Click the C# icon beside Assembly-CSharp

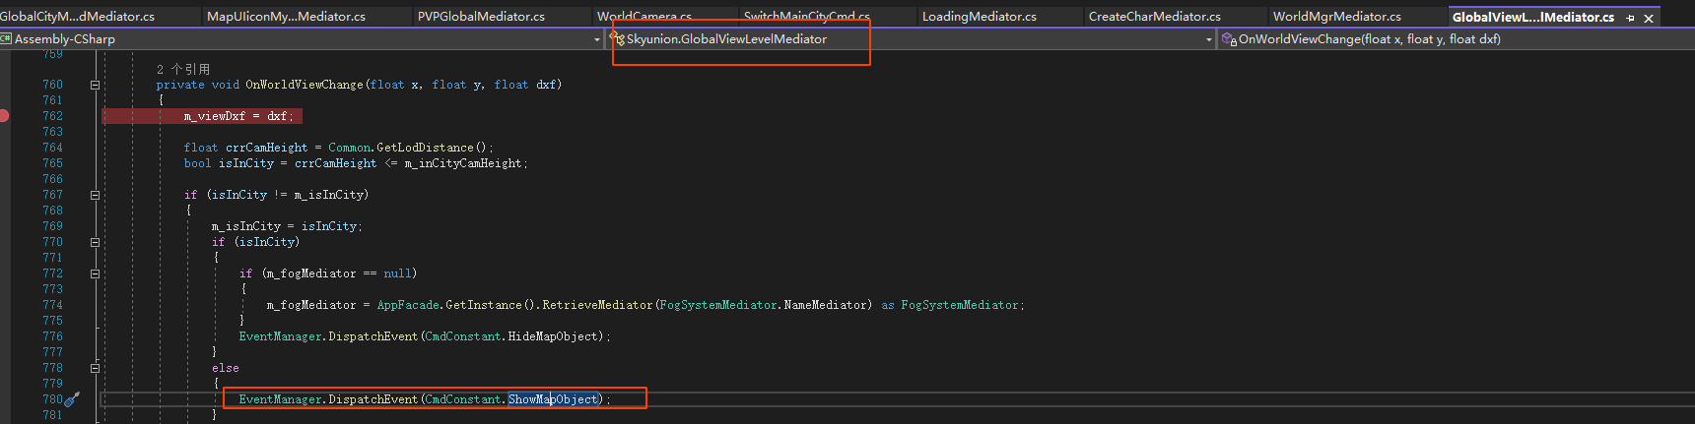tap(6, 39)
